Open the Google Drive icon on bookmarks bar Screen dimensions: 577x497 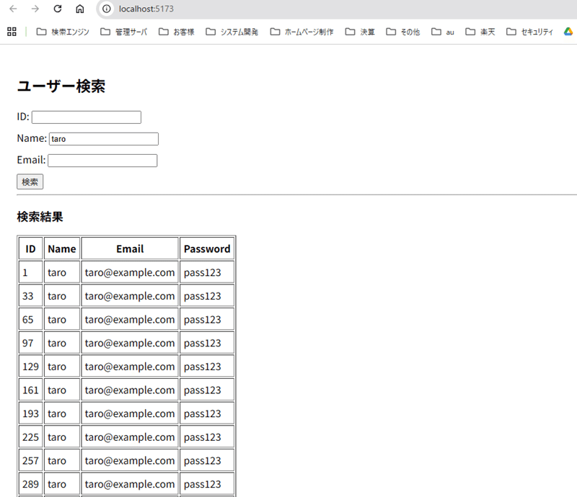coord(567,32)
